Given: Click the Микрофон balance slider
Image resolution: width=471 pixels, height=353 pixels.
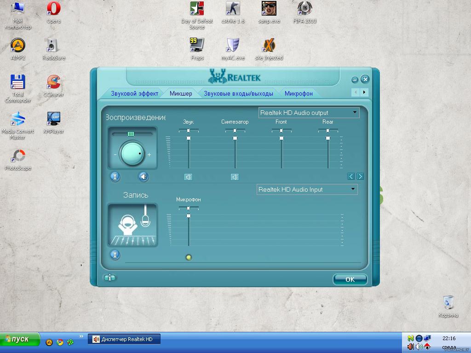Looking at the screenshot, I should (x=189, y=208).
